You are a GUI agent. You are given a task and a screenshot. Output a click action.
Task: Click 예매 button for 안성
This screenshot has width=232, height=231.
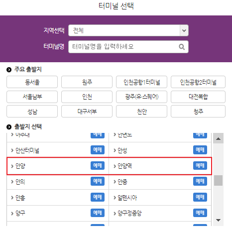(200, 150)
